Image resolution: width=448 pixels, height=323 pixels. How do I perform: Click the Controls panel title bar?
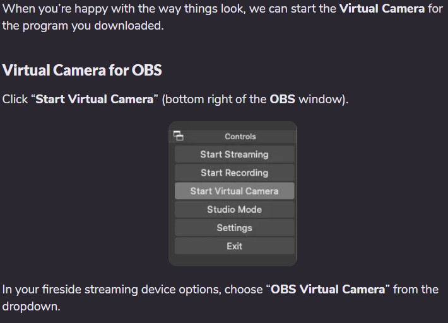point(240,137)
